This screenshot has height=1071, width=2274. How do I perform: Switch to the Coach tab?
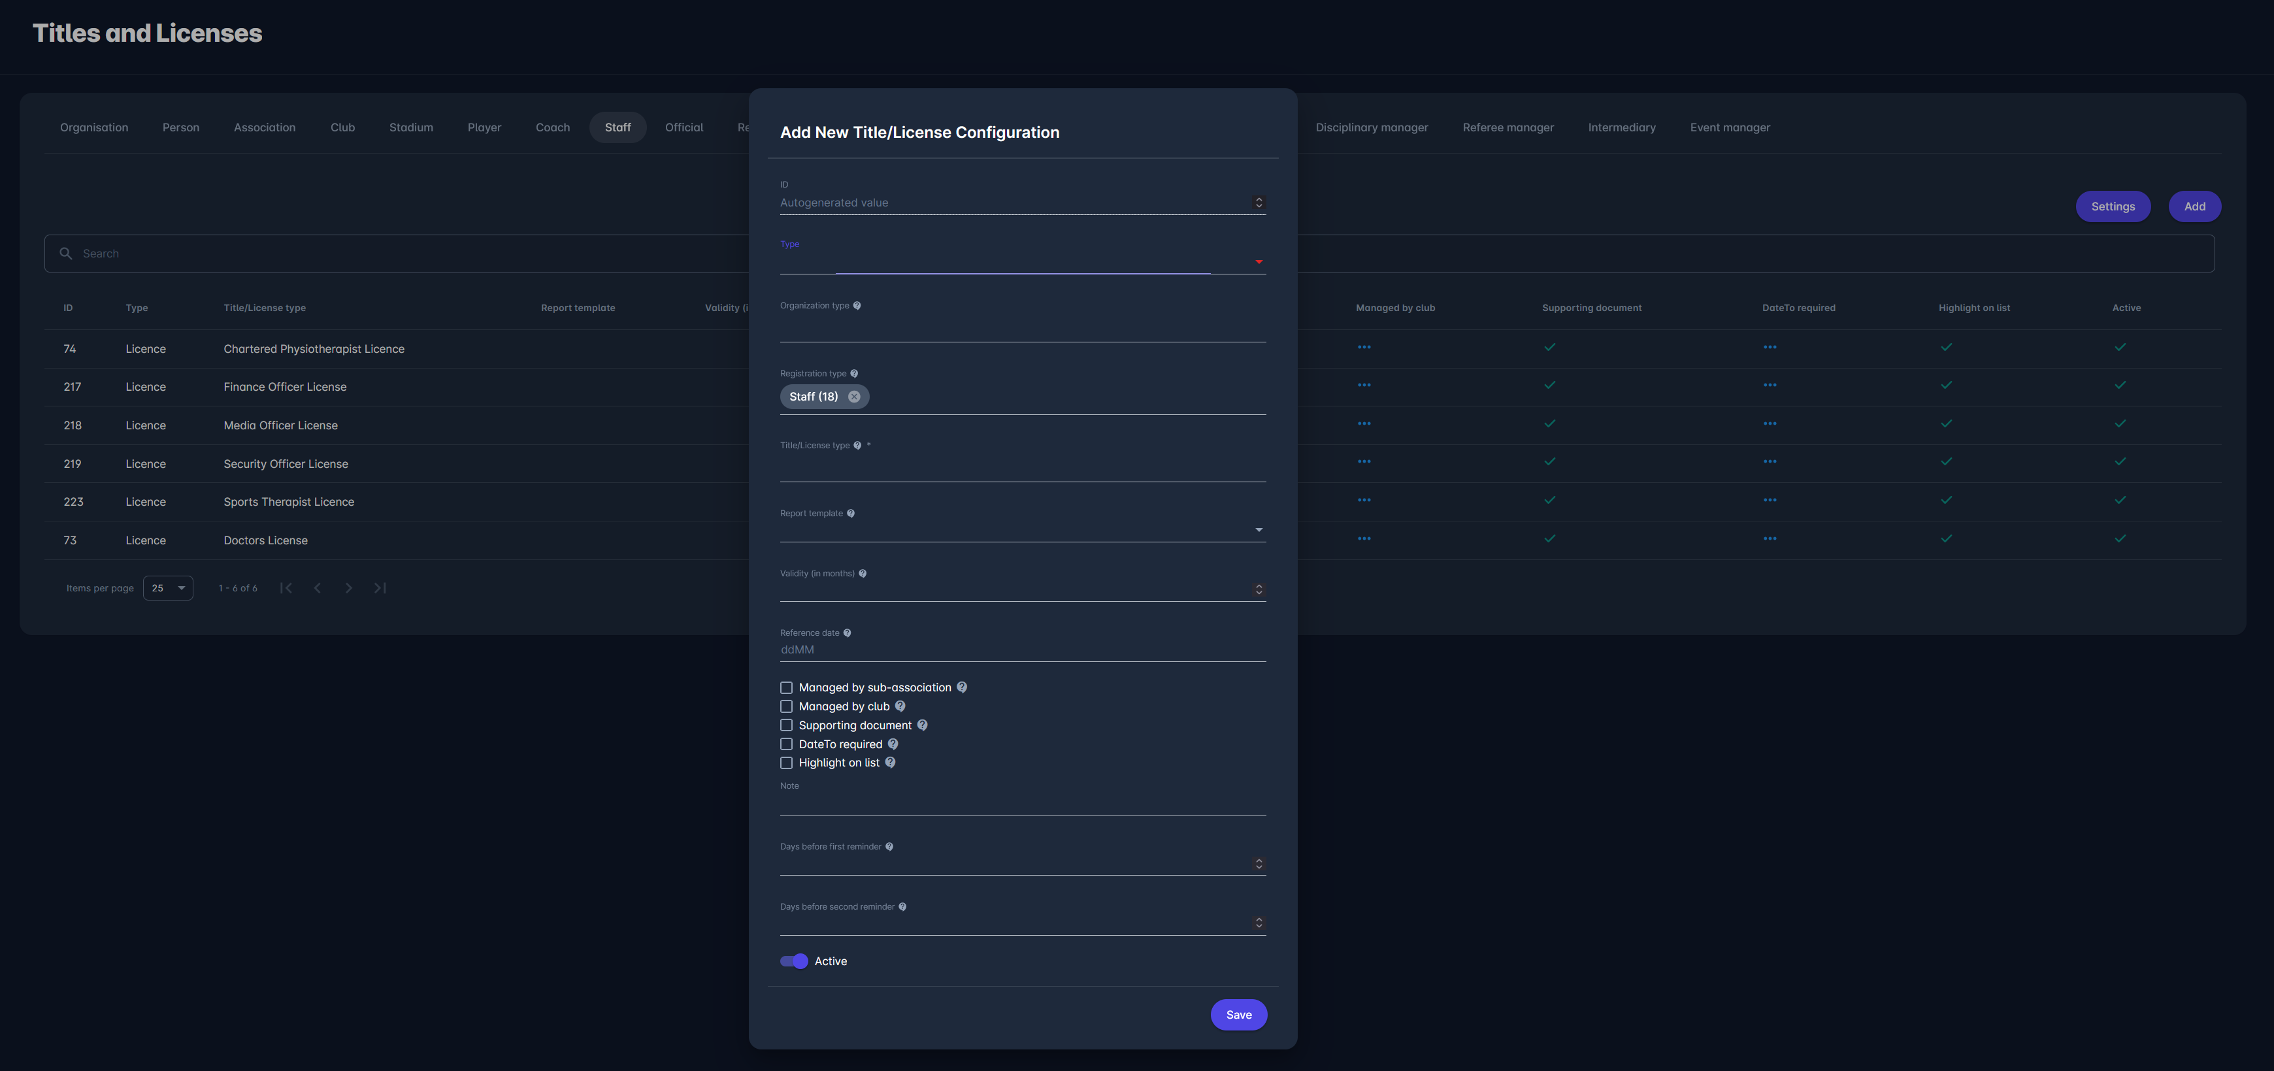(552, 127)
